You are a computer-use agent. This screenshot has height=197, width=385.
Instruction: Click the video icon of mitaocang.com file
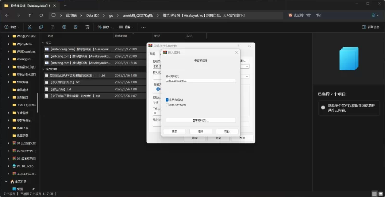(x=46, y=49)
